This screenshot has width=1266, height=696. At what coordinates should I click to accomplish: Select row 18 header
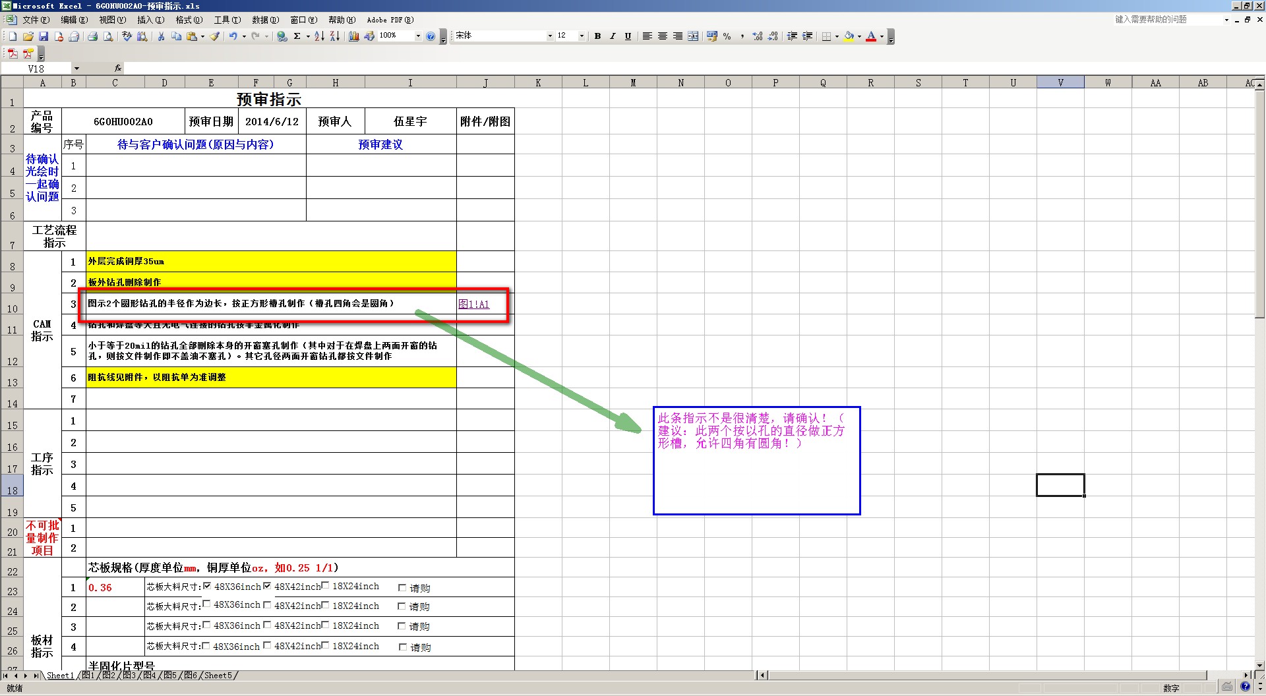pyautogui.click(x=12, y=486)
